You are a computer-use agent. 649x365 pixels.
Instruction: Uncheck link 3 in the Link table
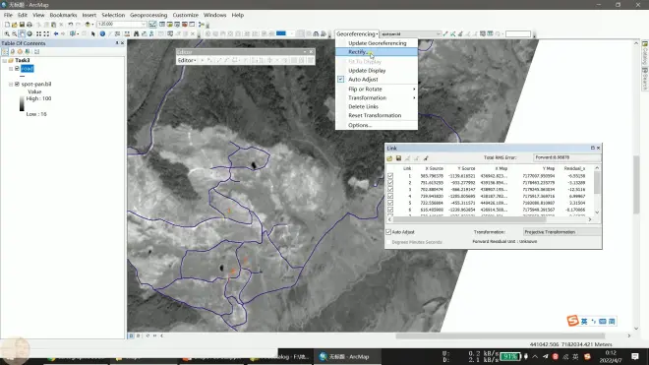click(x=390, y=189)
